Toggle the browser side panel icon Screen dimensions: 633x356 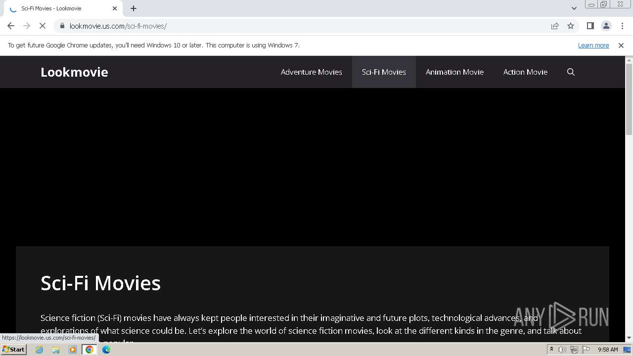tap(590, 26)
